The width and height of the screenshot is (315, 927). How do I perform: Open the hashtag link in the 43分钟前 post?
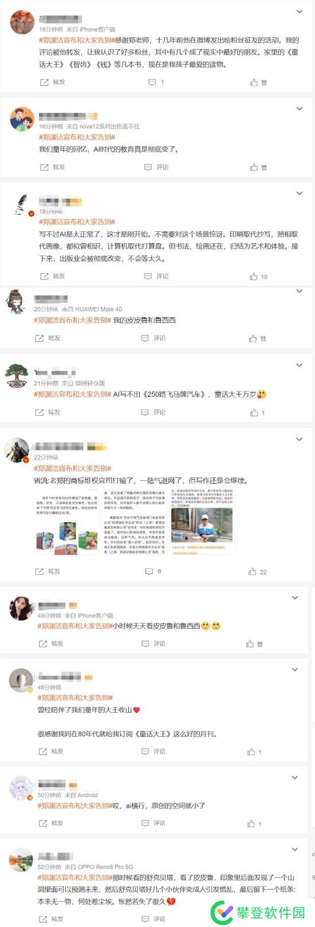75,626
